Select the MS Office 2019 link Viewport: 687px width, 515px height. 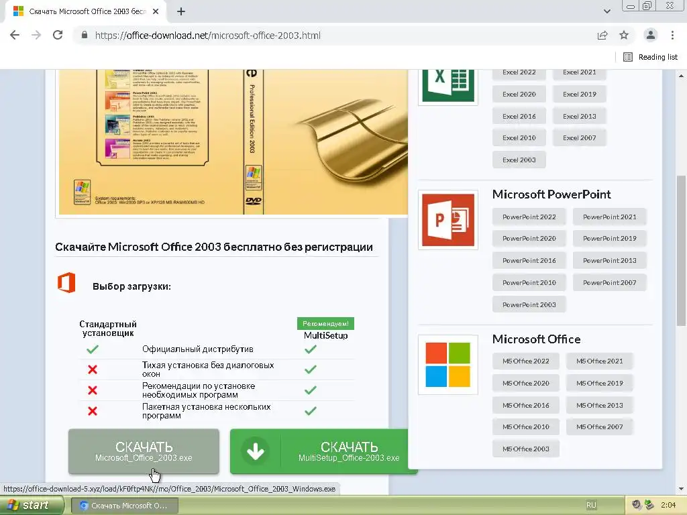point(599,383)
